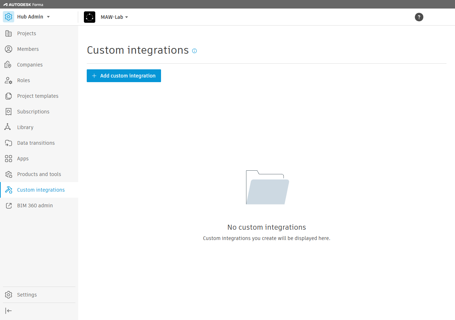455x320 pixels.
Task: Click the Members person icon
Action: [9, 49]
